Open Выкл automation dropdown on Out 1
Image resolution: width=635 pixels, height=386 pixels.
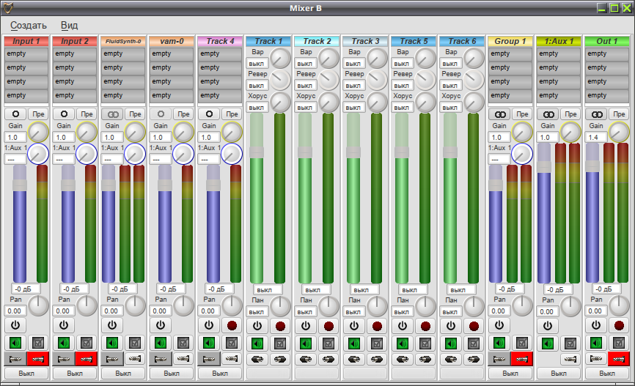[x=607, y=374]
